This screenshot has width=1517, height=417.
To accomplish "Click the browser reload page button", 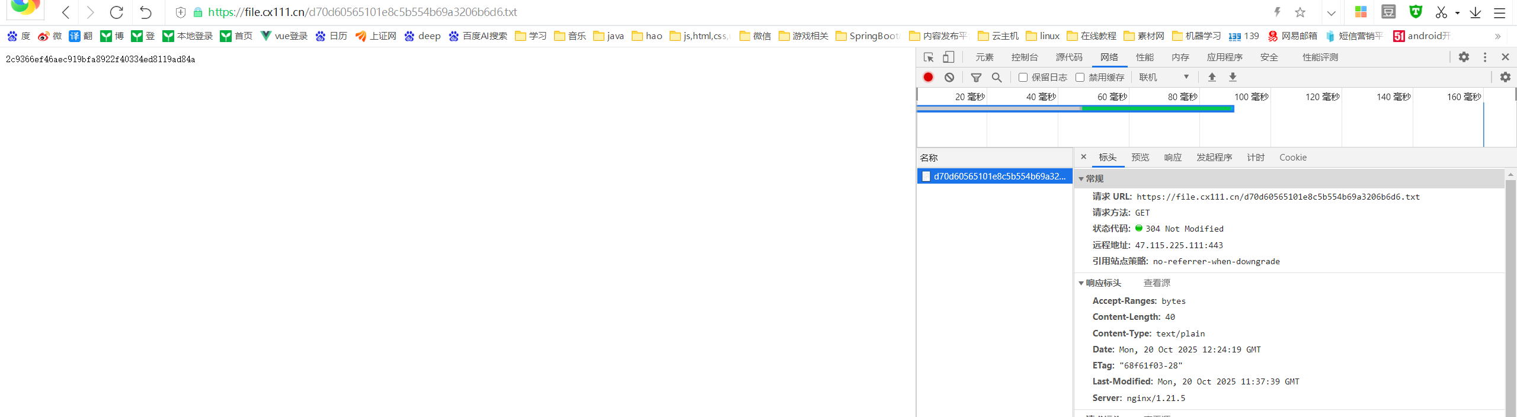I will [117, 12].
